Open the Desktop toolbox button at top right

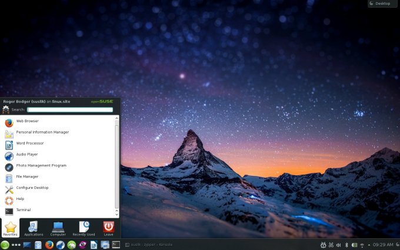[x=382, y=4]
